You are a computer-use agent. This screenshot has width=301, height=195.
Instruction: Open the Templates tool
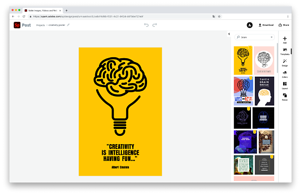click(x=284, y=51)
